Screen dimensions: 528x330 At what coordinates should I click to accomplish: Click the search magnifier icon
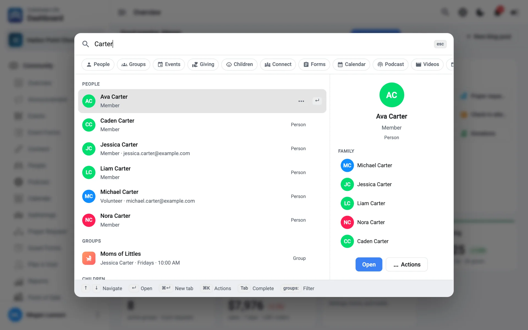pos(86,44)
